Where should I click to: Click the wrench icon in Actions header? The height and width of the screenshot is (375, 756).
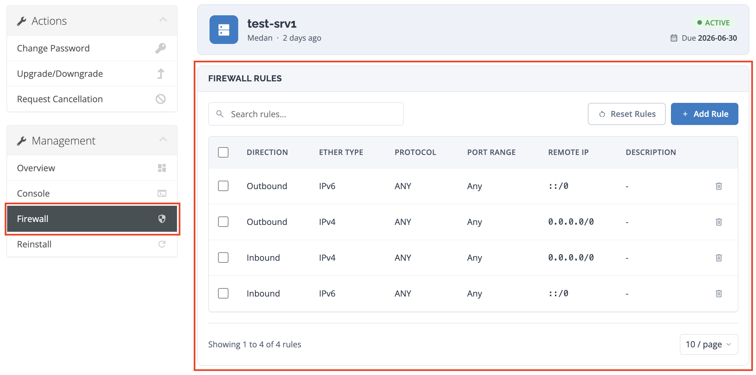[22, 21]
